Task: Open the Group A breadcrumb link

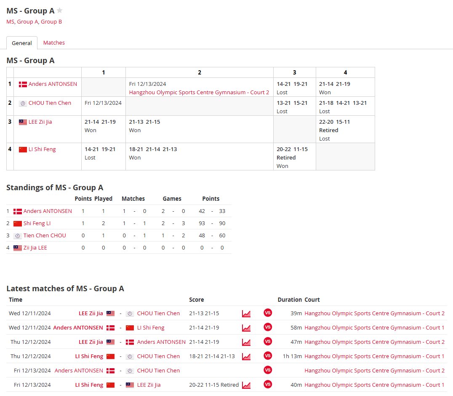Action: click(x=28, y=21)
